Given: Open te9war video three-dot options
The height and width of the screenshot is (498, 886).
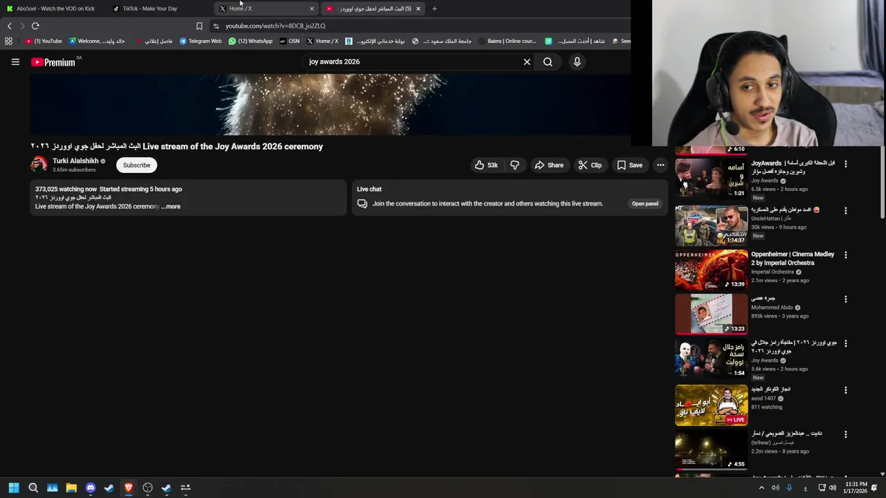Looking at the screenshot, I should tap(845, 434).
